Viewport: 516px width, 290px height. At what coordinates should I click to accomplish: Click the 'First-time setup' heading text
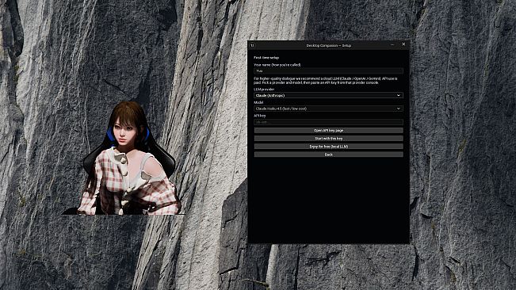(266, 58)
